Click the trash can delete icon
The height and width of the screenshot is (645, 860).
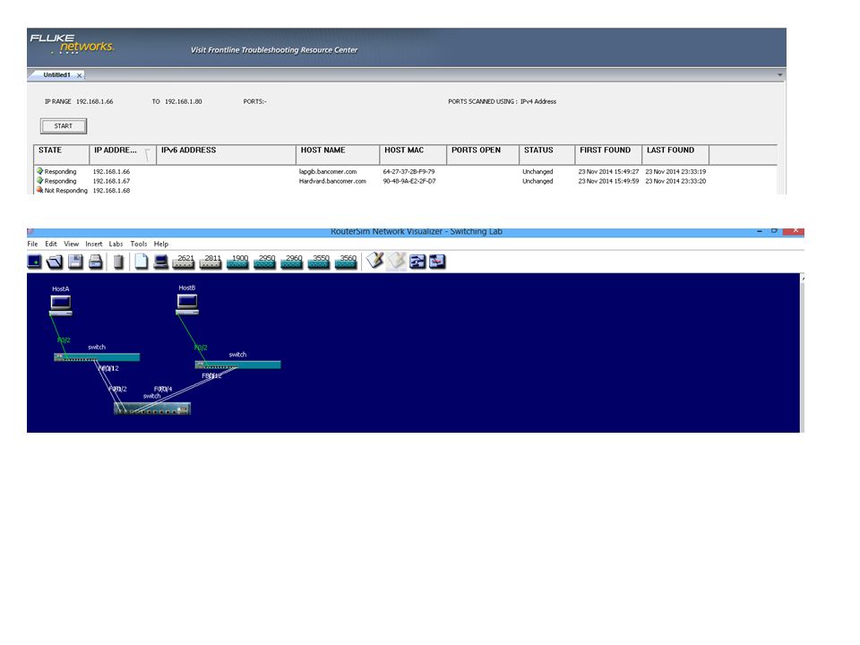[118, 262]
